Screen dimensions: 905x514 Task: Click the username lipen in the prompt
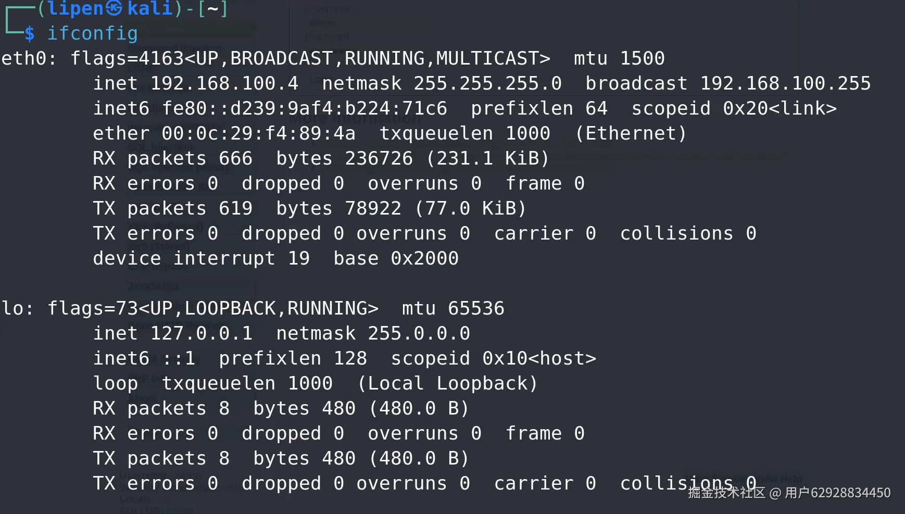click(x=76, y=8)
